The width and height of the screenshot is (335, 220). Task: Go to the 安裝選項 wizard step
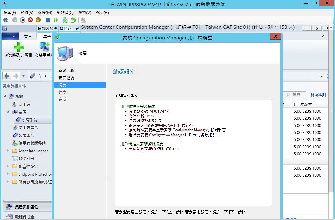66,78
